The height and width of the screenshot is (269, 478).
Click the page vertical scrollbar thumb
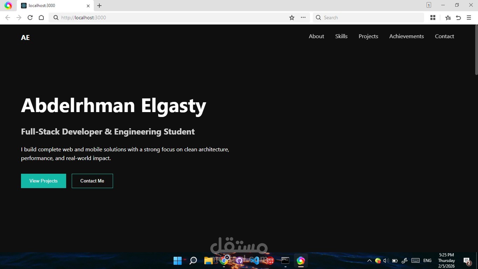pos(476,50)
